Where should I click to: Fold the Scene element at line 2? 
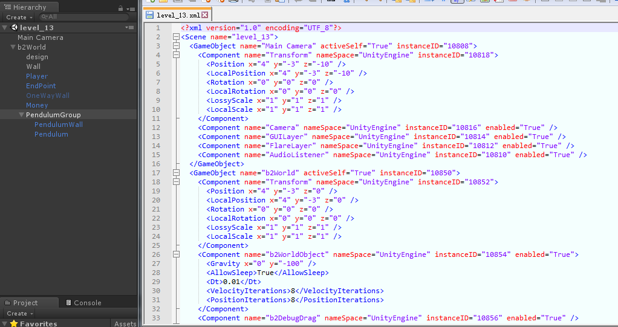pyautogui.click(x=176, y=37)
